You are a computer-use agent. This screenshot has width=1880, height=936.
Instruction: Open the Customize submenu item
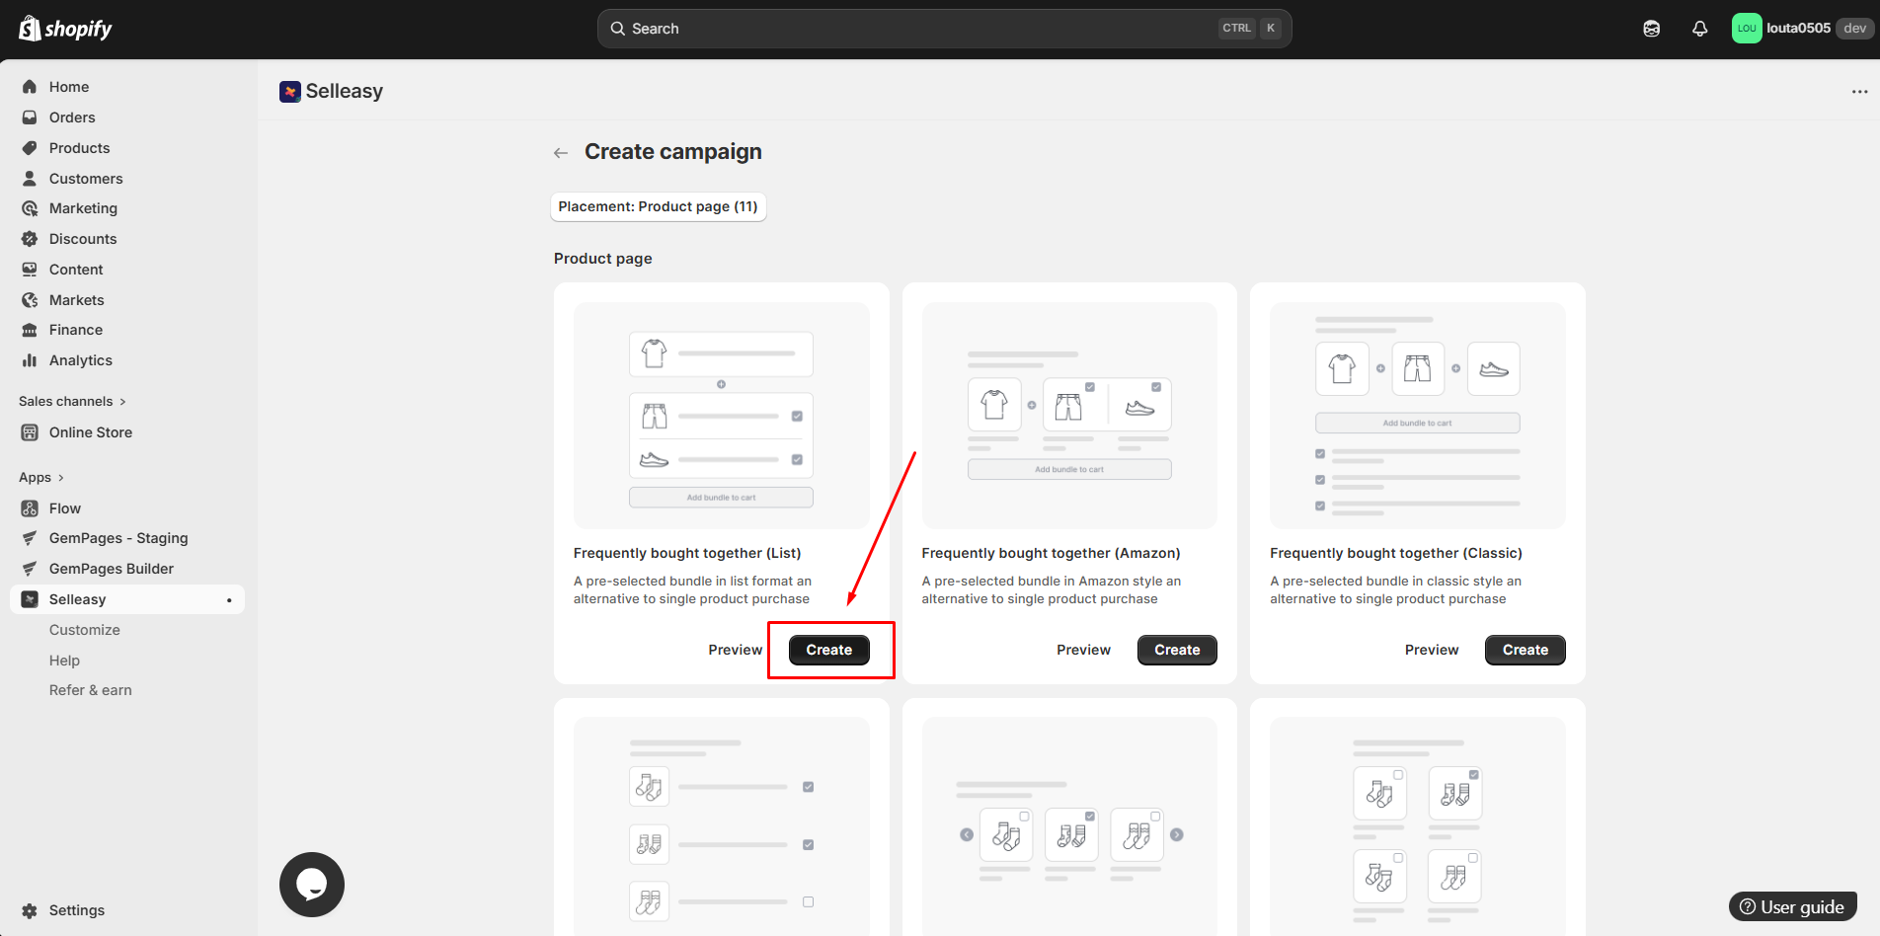85,630
